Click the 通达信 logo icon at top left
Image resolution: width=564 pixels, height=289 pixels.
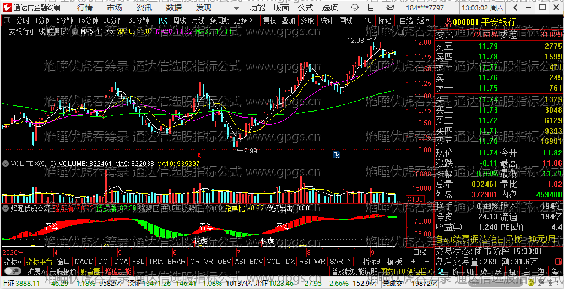tap(8, 8)
